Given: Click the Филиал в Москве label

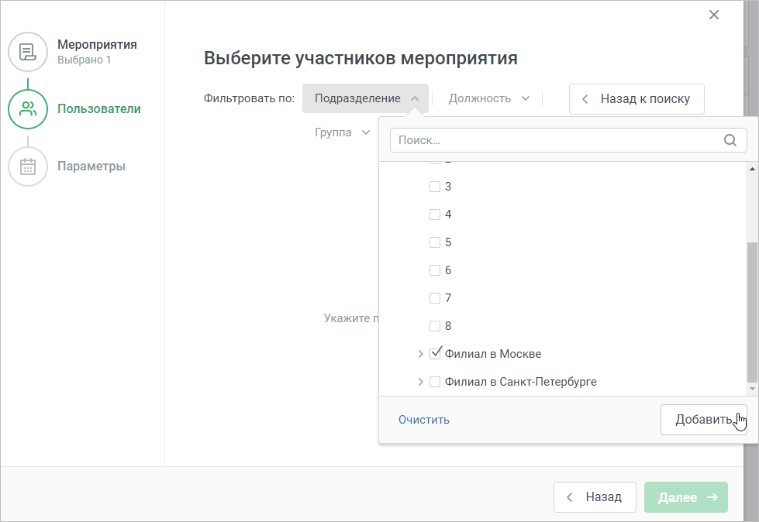Looking at the screenshot, I should click(x=493, y=354).
